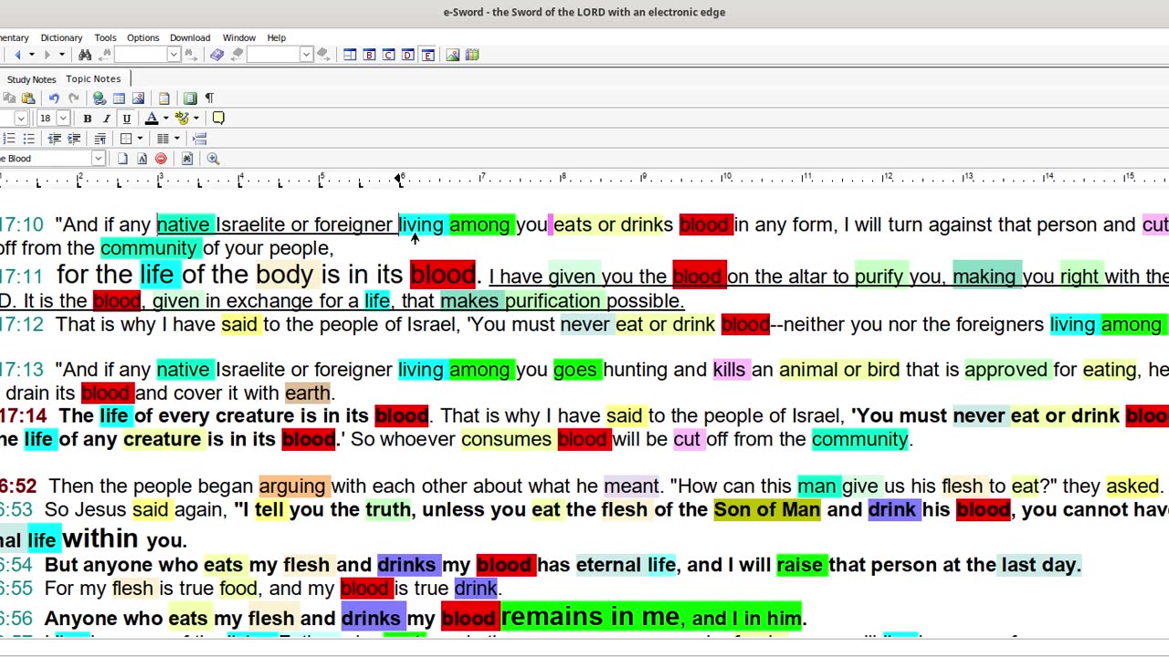
Task: Insert a picture into the notes
Action: (x=138, y=99)
